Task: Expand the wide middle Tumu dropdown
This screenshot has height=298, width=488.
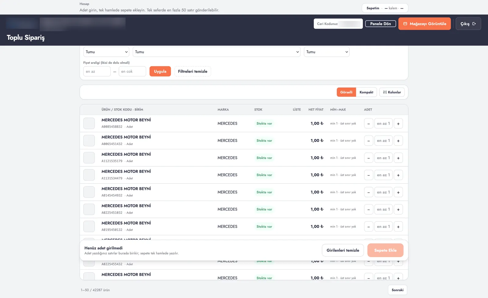Action: [x=217, y=52]
